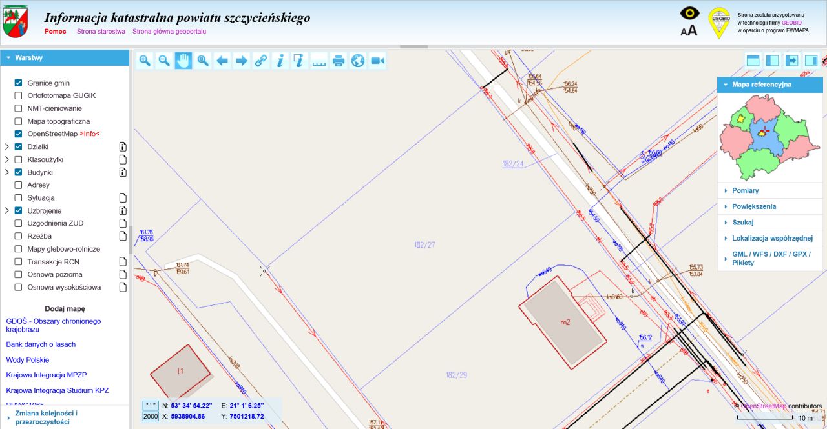The image size is (827, 429).
Task: Expand the Pomiary section
Action: click(x=770, y=191)
